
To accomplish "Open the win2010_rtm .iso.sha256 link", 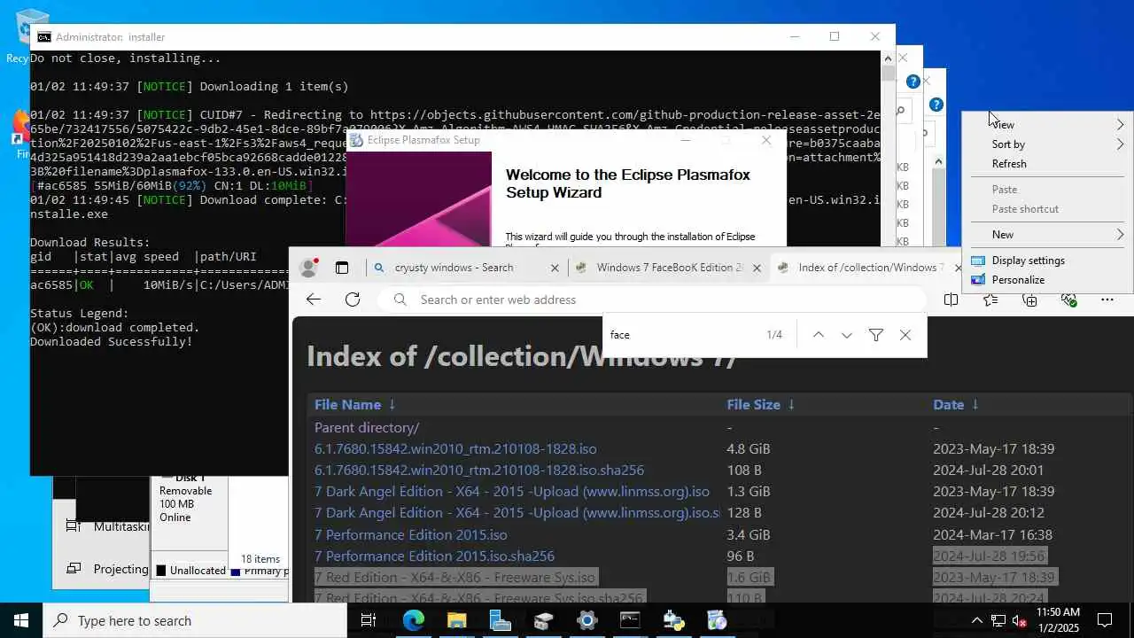I will tap(479, 471).
